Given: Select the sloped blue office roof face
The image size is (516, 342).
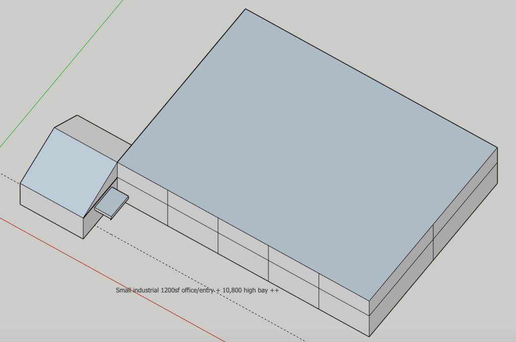Looking at the screenshot, I should pos(69,173).
